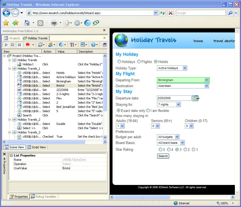Click the Search button on form
The width and height of the screenshot is (241, 207).
tap(163, 156)
